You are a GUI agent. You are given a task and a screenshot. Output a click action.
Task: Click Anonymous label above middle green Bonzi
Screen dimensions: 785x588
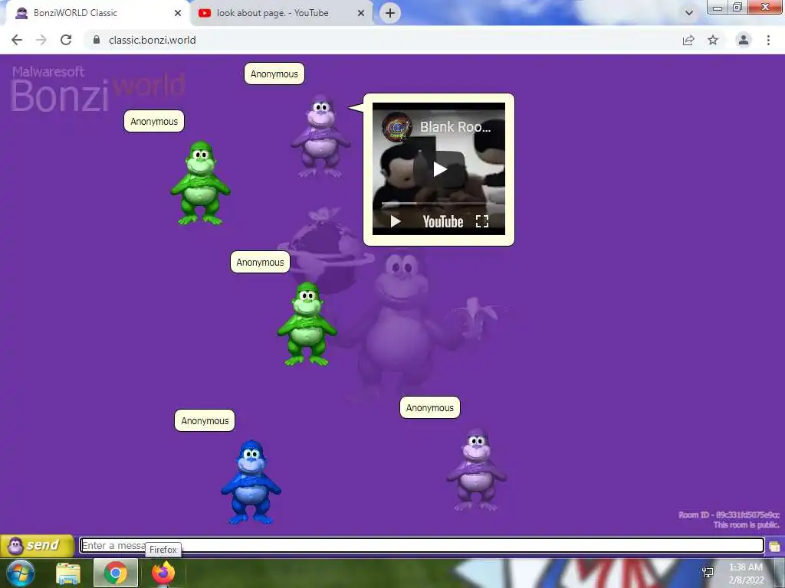pyautogui.click(x=261, y=263)
